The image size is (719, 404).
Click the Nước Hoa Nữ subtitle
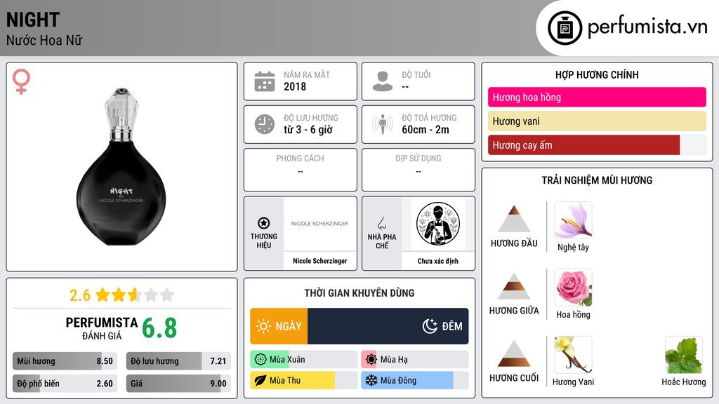point(44,40)
